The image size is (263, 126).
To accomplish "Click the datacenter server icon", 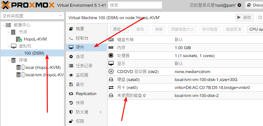I will [x=8, y=25].
